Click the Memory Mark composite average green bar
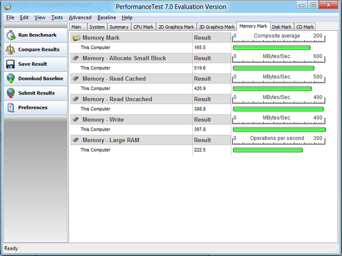Viewport: 342px width, 256px height. click(271, 47)
